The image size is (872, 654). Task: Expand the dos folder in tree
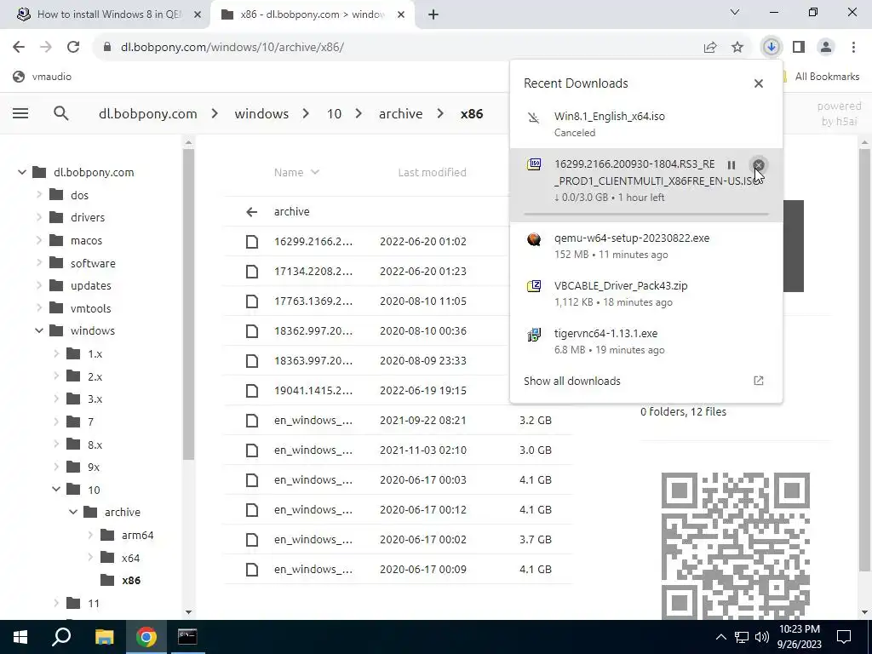(39, 195)
